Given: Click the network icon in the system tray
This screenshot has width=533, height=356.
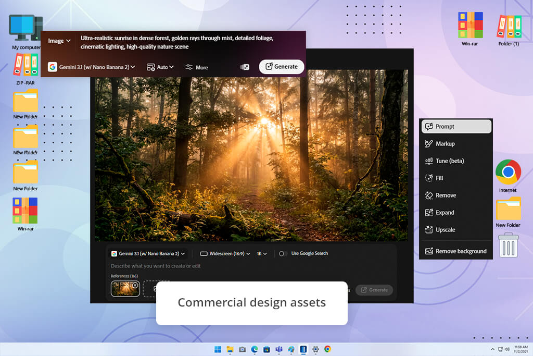Looking at the screenshot, I should (500, 349).
